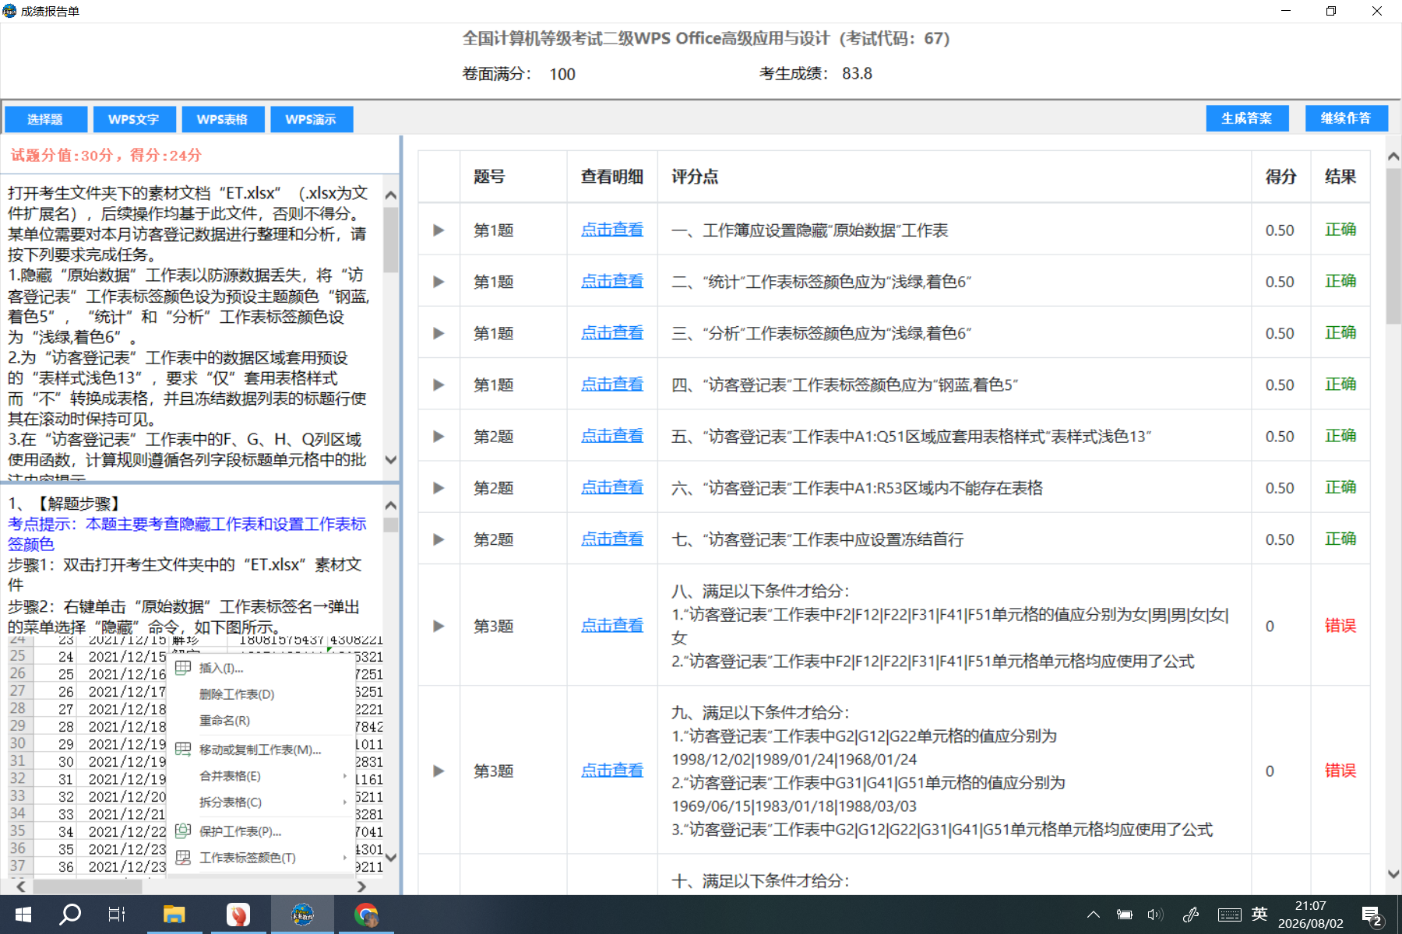Viewport: 1402px width, 934px height.
Task: Click the 解题步骤 panel's scroll-down arrow
Action: coord(391,858)
